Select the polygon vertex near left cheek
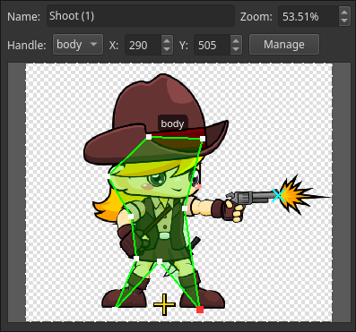The height and width of the screenshot is (332, 356). [x=109, y=176]
